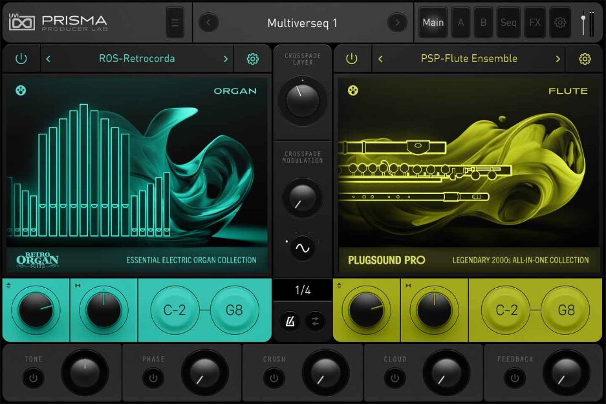Select the crossfade modulation waveform icon

tap(301, 248)
